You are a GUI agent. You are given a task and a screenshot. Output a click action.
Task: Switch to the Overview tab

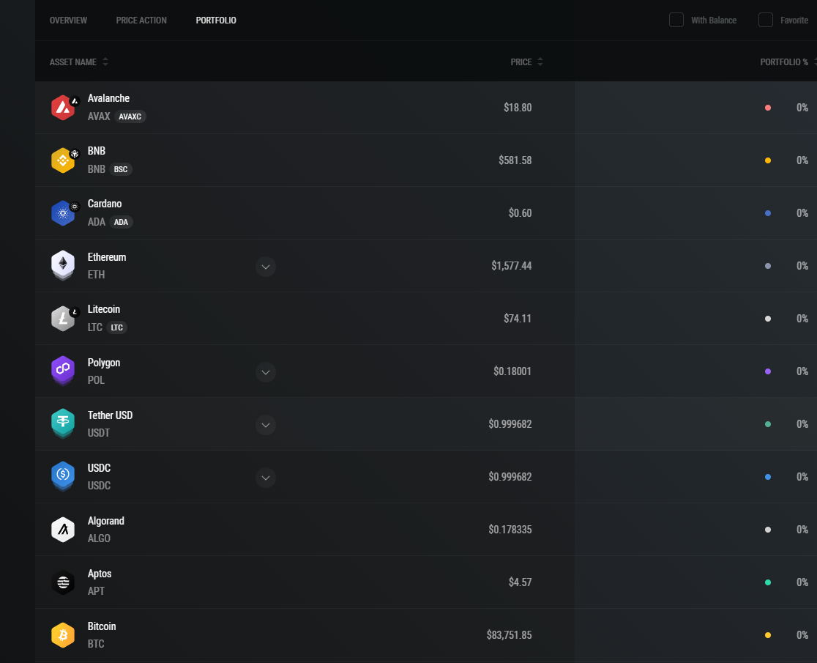(68, 21)
